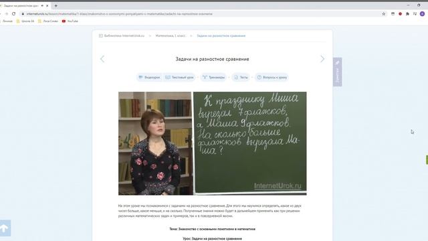Open the Школа 36 bookmark folder

(25, 21)
